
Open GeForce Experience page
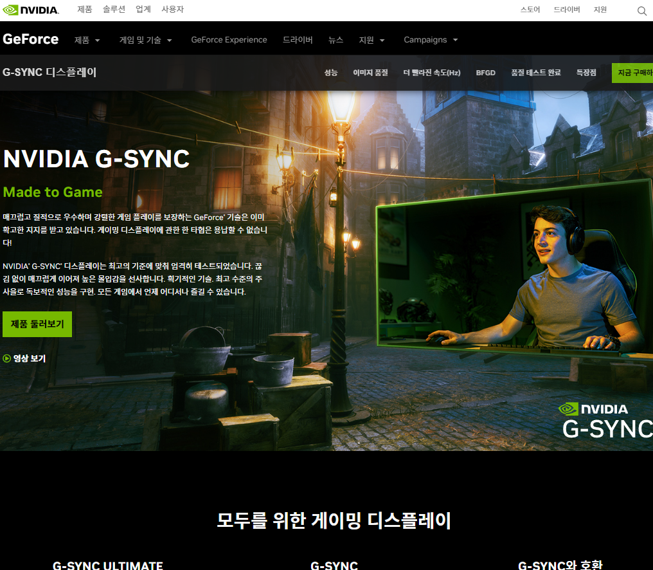coord(229,40)
